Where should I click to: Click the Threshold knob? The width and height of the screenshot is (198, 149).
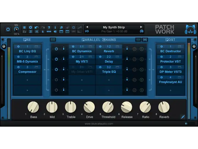coord(108,107)
